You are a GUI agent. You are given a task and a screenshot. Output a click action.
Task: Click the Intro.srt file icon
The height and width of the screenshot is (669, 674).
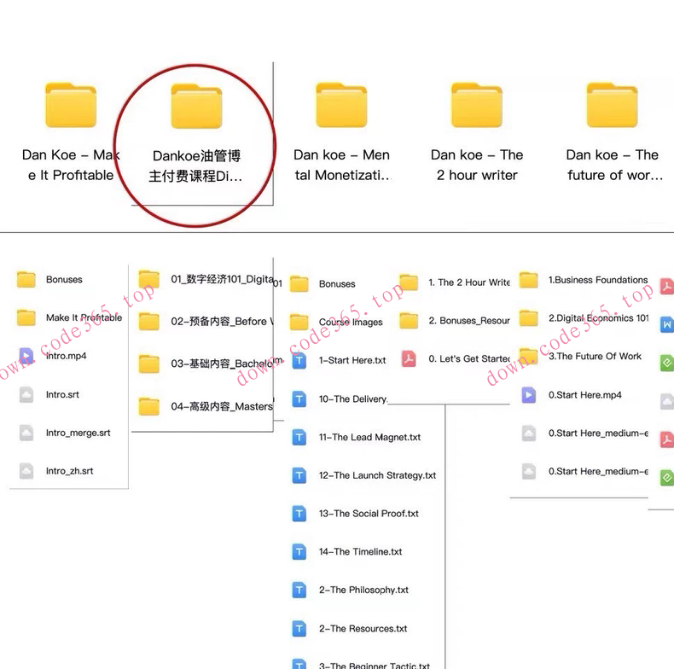point(26,394)
